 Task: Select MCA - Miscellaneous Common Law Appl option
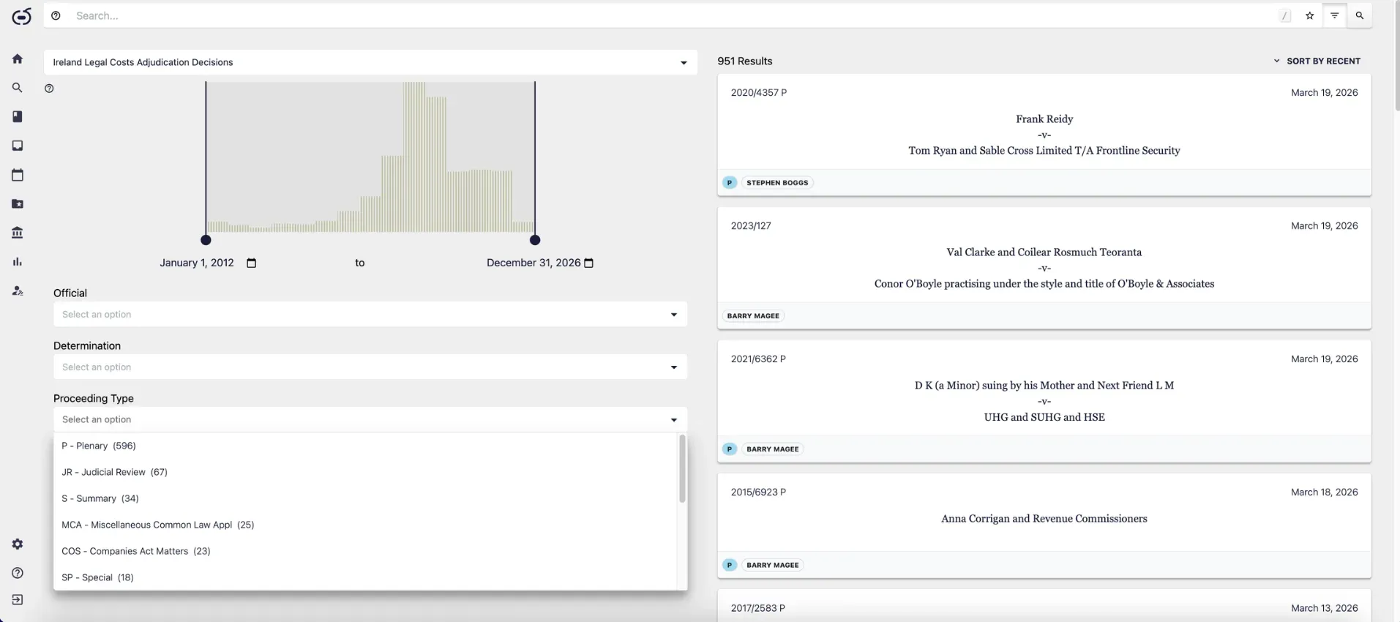click(365, 525)
